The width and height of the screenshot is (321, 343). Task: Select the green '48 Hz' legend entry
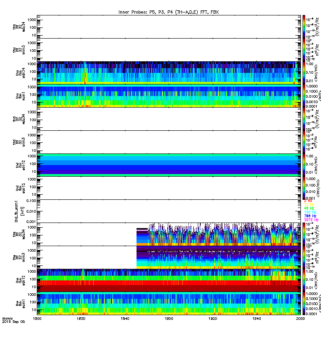[309, 208]
